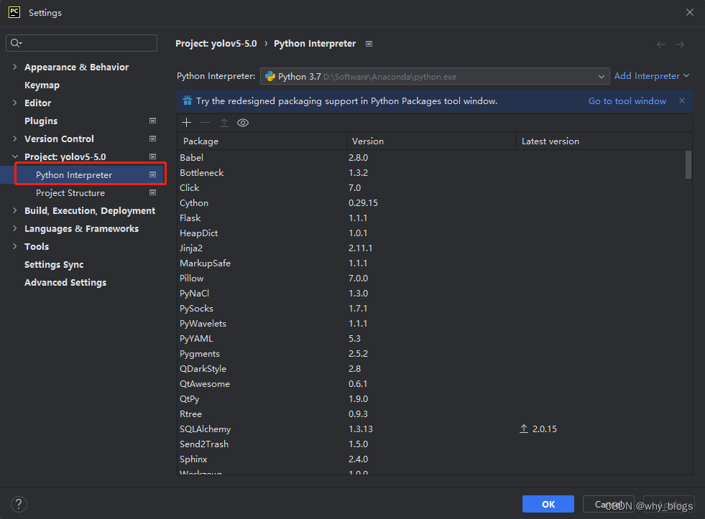Click the project-level icon beside Project: yolov5-5.0

[x=153, y=156]
